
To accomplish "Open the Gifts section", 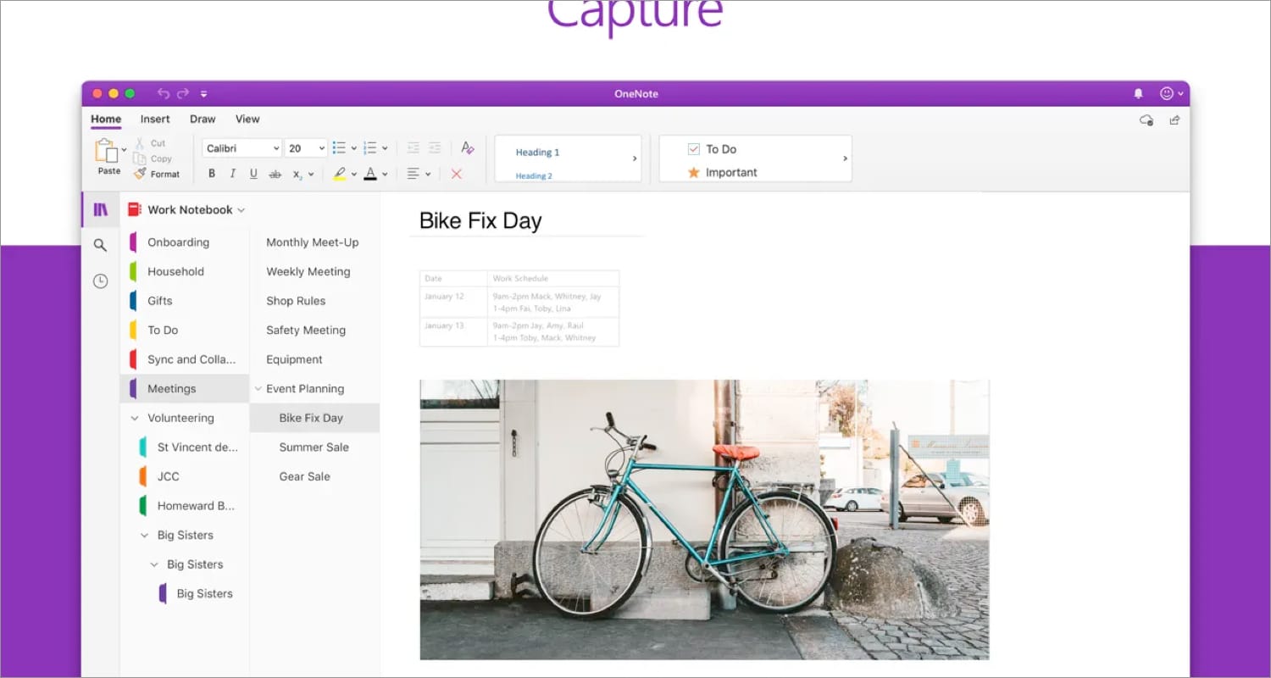I will point(185,301).
